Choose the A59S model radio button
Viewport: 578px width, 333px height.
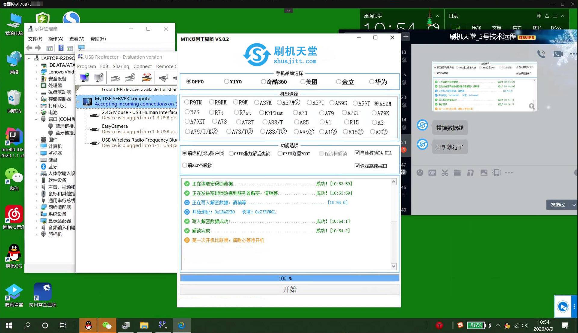pyautogui.click(x=332, y=103)
